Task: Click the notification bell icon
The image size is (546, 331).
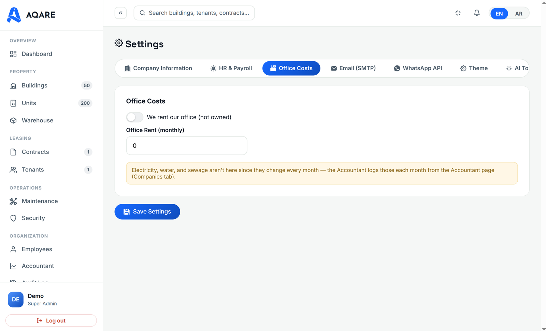Action: (x=477, y=13)
